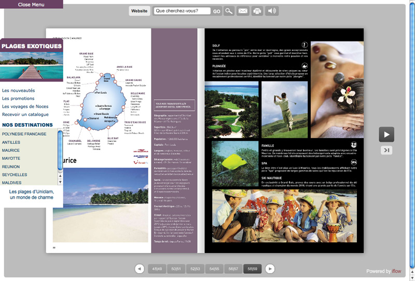Screen dimensions: 415x281
Task: Open the magnifier zoom tool
Action: (x=229, y=11)
